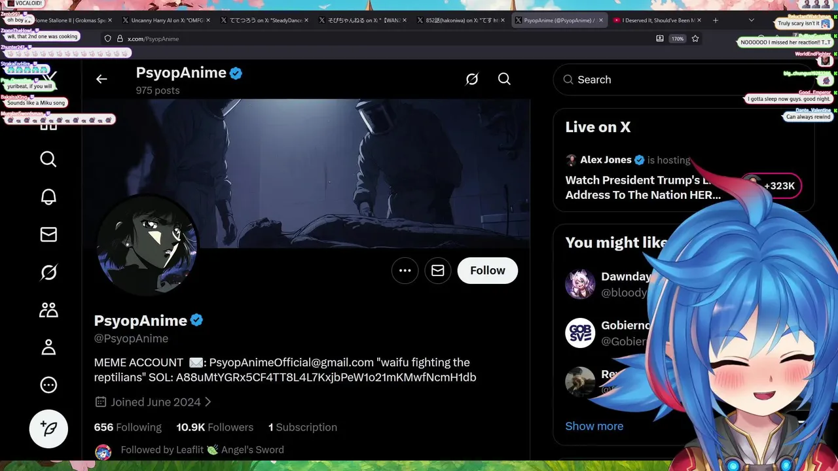Send a message to PsyopAnime
This screenshot has height=471, width=838.
(x=438, y=271)
